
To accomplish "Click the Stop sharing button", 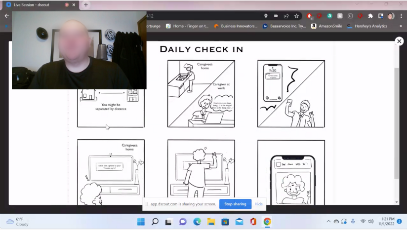I will tap(235, 204).
